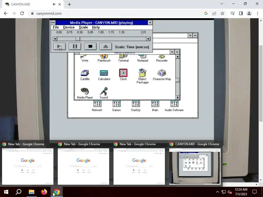
Task: Open the Scale menu in Media Player
Action: tap(83, 27)
